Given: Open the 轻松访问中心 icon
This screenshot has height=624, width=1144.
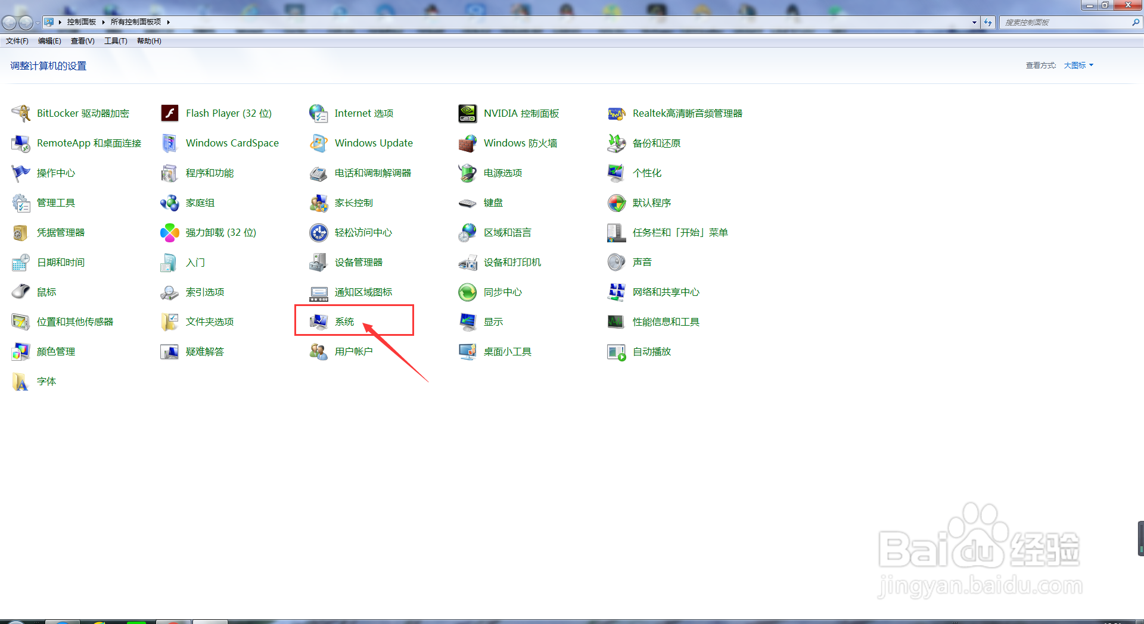Looking at the screenshot, I should coord(319,232).
